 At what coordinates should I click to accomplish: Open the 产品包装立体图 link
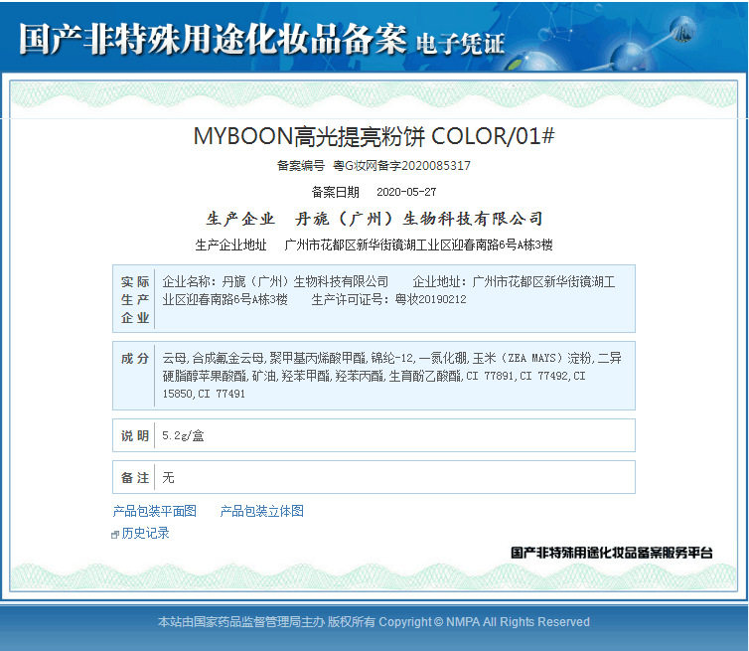click(x=262, y=511)
